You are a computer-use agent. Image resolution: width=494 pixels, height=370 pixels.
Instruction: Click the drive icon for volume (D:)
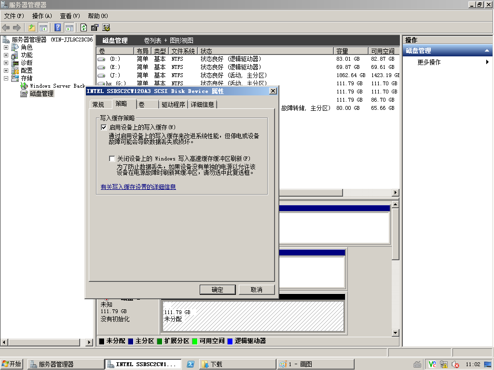[101, 59]
